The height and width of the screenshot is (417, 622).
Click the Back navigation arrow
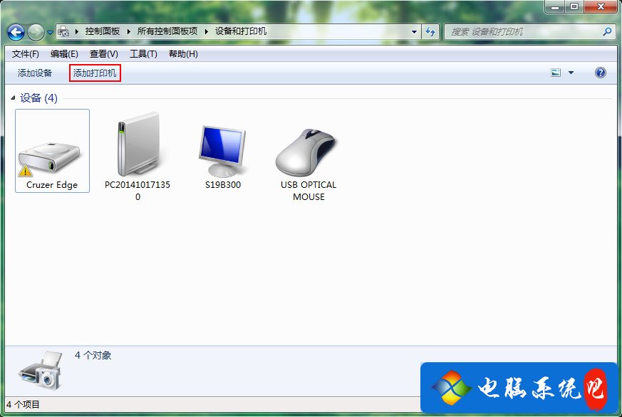[x=16, y=33]
